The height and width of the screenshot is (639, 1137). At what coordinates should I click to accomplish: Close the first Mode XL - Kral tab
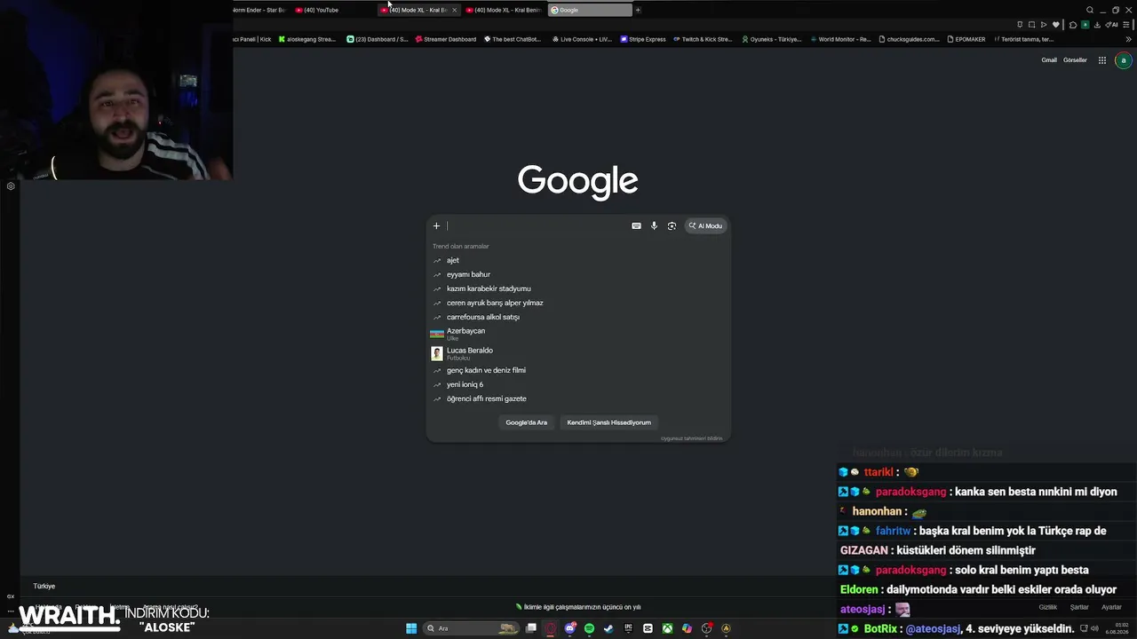(x=455, y=10)
